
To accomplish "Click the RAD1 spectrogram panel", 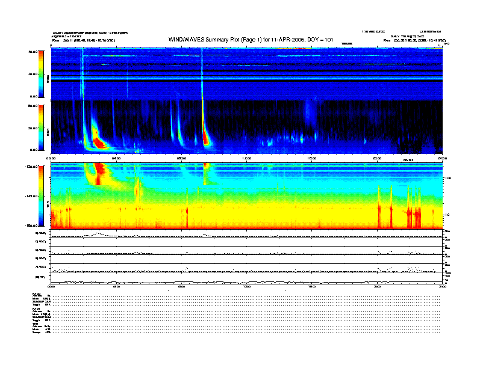I will [247, 127].
